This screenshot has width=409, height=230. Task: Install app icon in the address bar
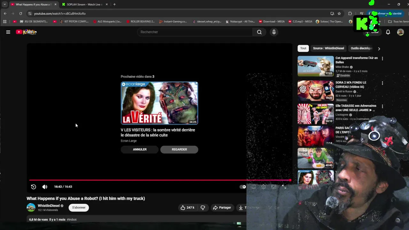point(332,13)
